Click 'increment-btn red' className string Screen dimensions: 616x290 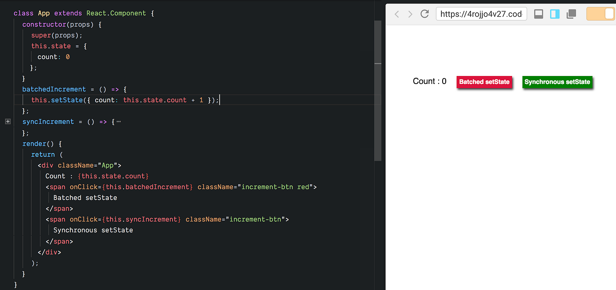275,187
